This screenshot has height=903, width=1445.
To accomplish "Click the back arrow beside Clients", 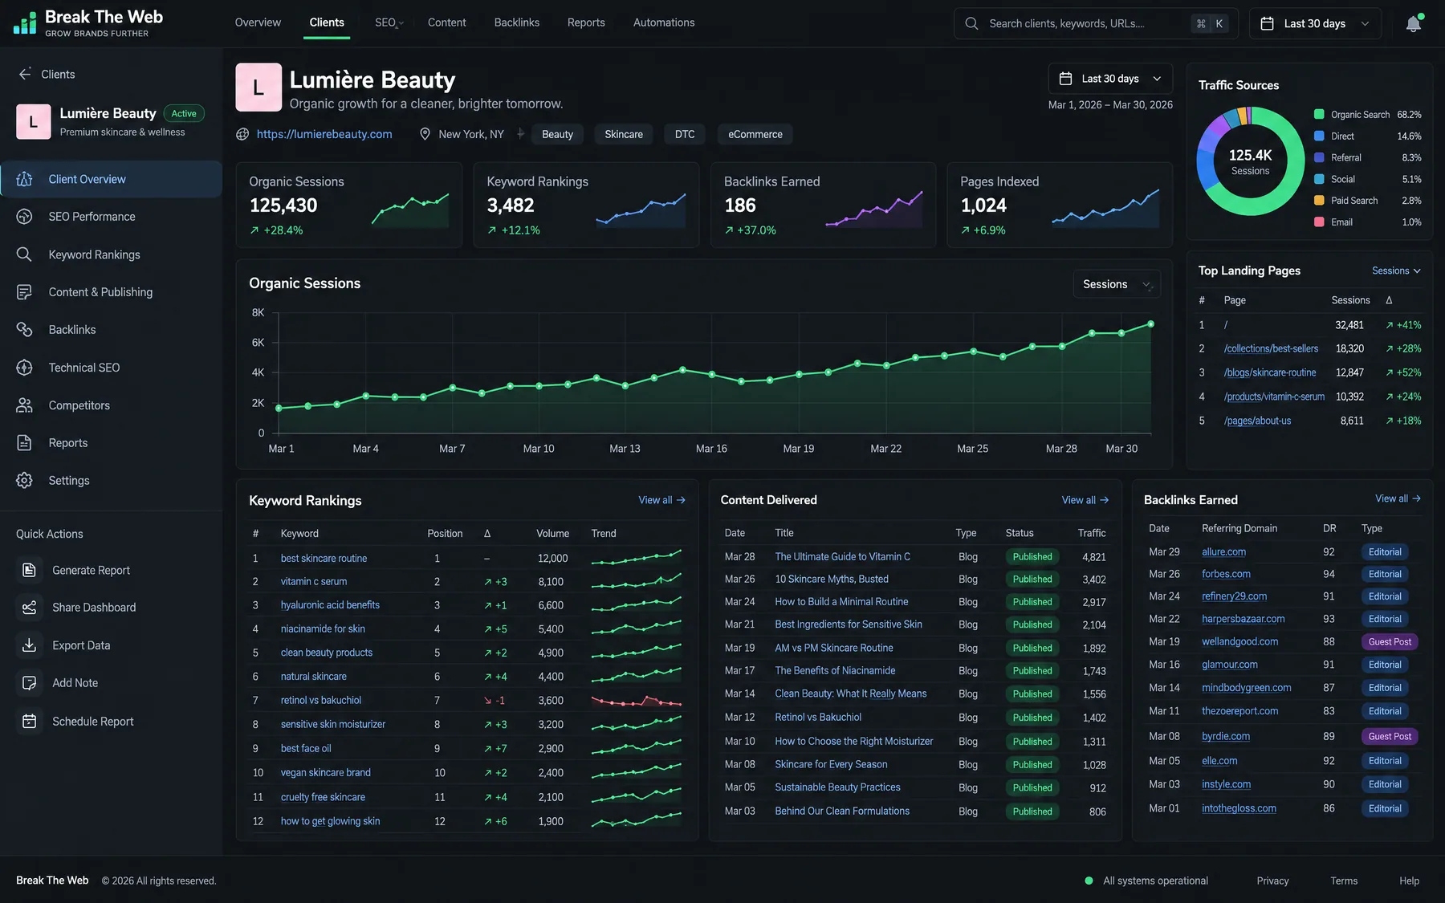I will tap(25, 74).
